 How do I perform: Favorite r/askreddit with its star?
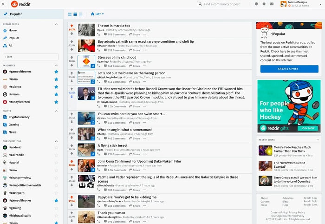(56, 155)
